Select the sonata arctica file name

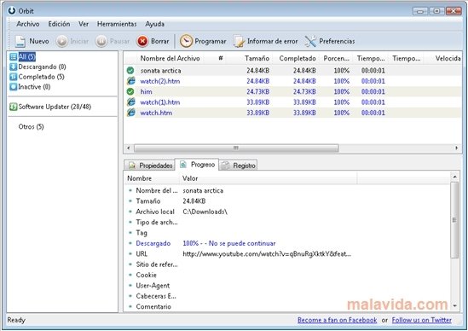[x=160, y=71]
